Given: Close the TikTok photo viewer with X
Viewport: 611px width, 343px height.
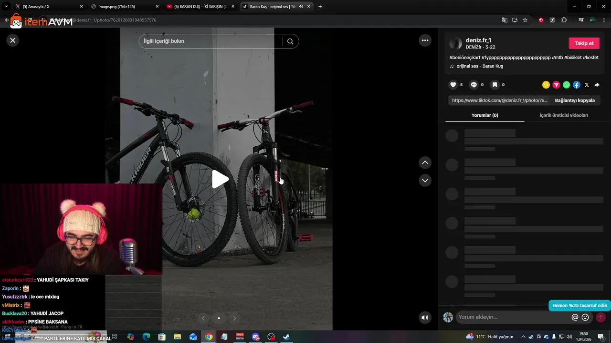Looking at the screenshot, I should pyautogui.click(x=13, y=40).
